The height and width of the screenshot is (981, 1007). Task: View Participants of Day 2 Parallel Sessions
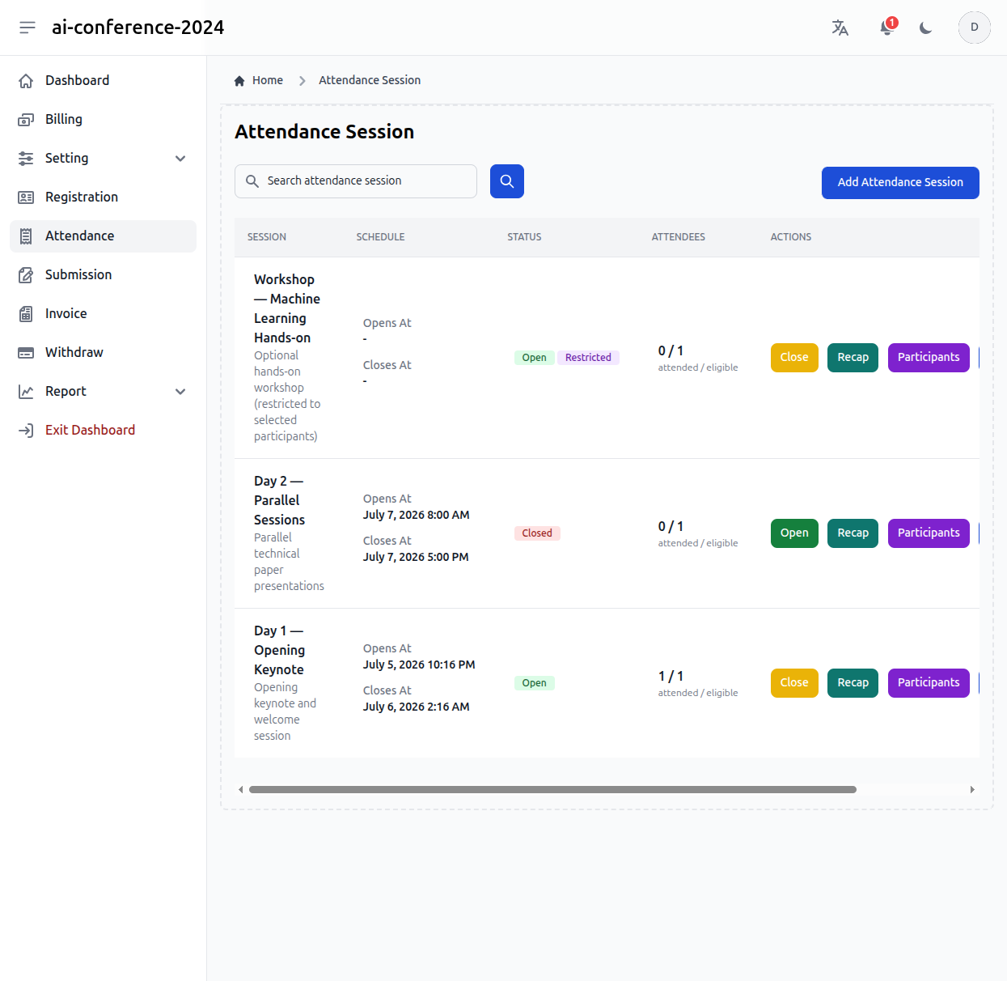pyautogui.click(x=929, y=533)
